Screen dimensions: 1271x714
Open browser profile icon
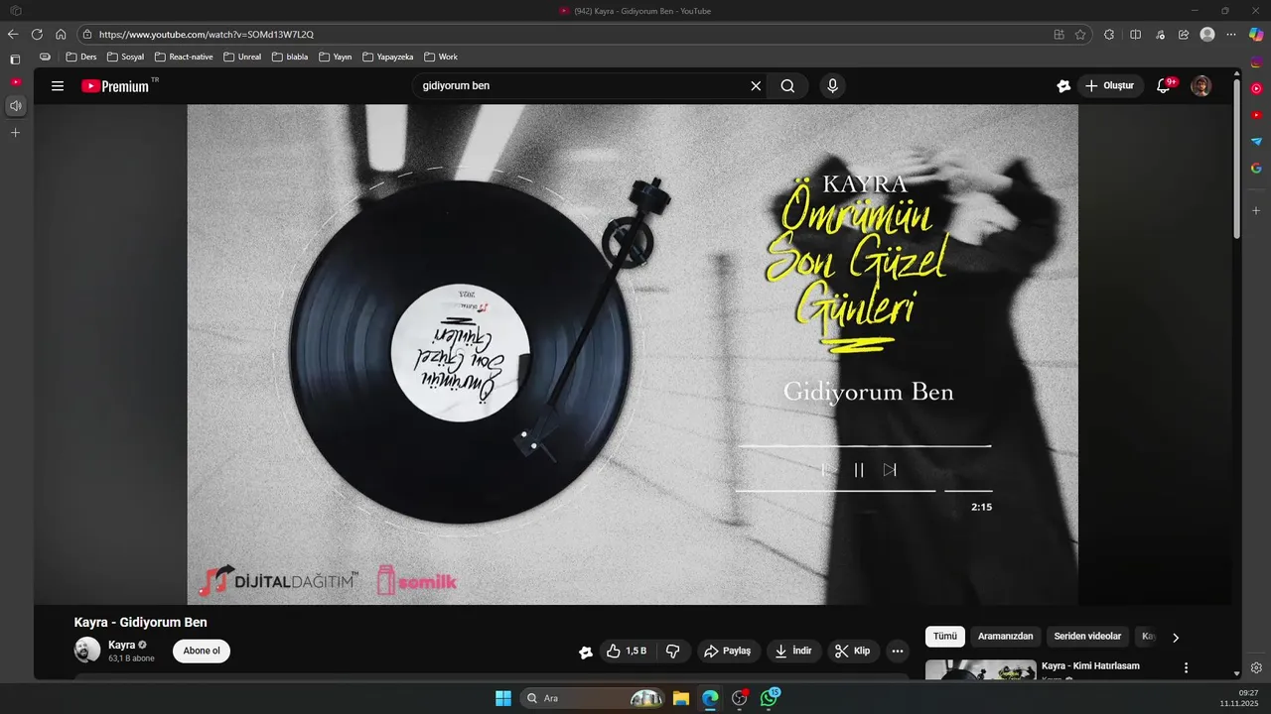[x=1207, y=34]
